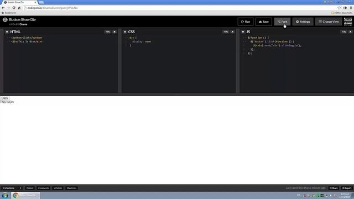Open pen Settings
This screenshot has width=354, height=199.
(303, 22)
